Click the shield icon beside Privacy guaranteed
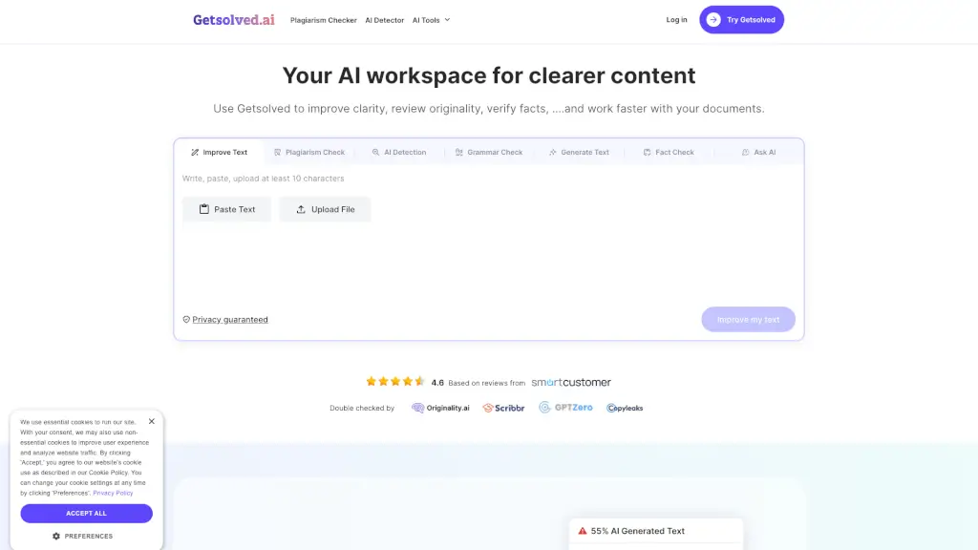This screenshot has width=978, height=550. coord(186,319)
